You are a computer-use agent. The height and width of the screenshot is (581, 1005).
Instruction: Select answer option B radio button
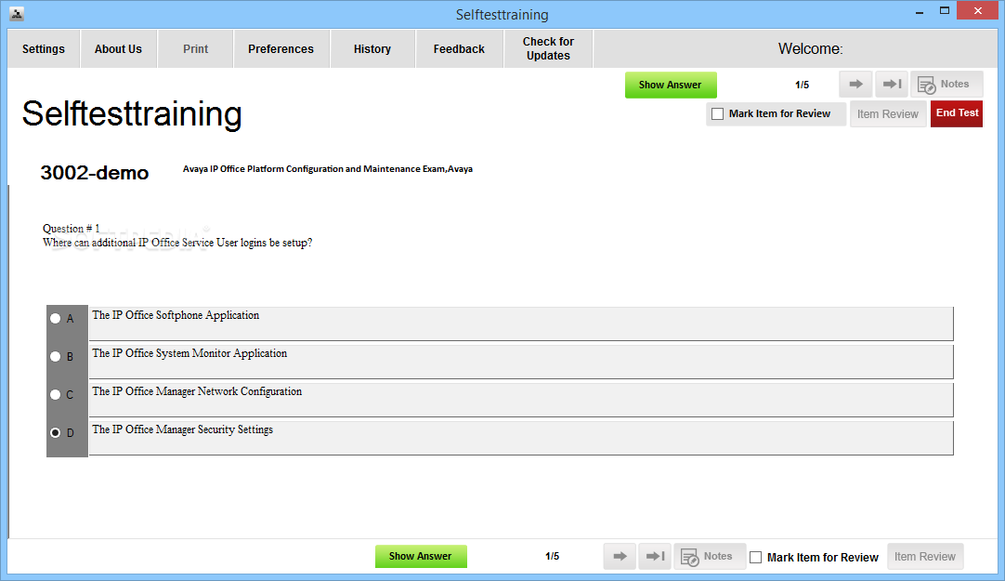click(56, 357)
